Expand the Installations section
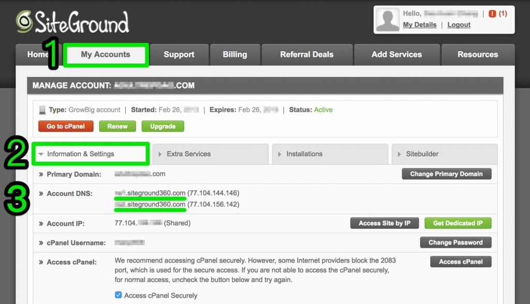Image resolution: width=530 pixels, height=304 pixels. pos(330,154)
